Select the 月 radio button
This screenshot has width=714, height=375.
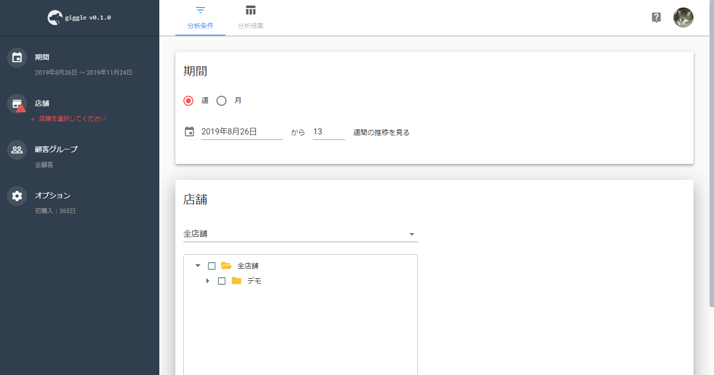pyautogui.click(x=221, y=101)
